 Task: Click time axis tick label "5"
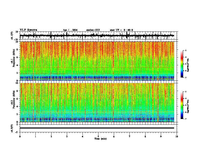pyautogui.click(x=98, y=136)
